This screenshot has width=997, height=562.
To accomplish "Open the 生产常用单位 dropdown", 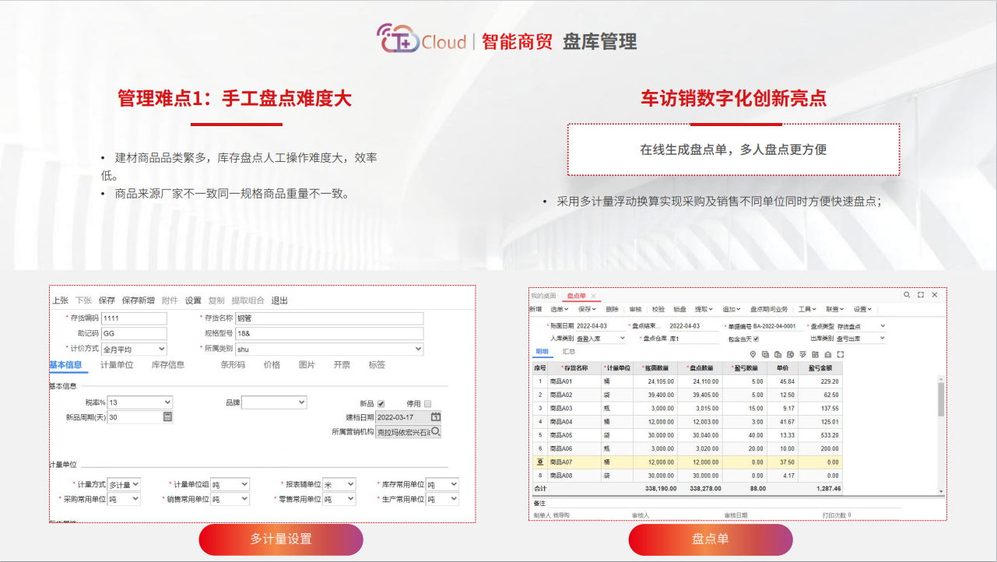I will pos(442,499).
